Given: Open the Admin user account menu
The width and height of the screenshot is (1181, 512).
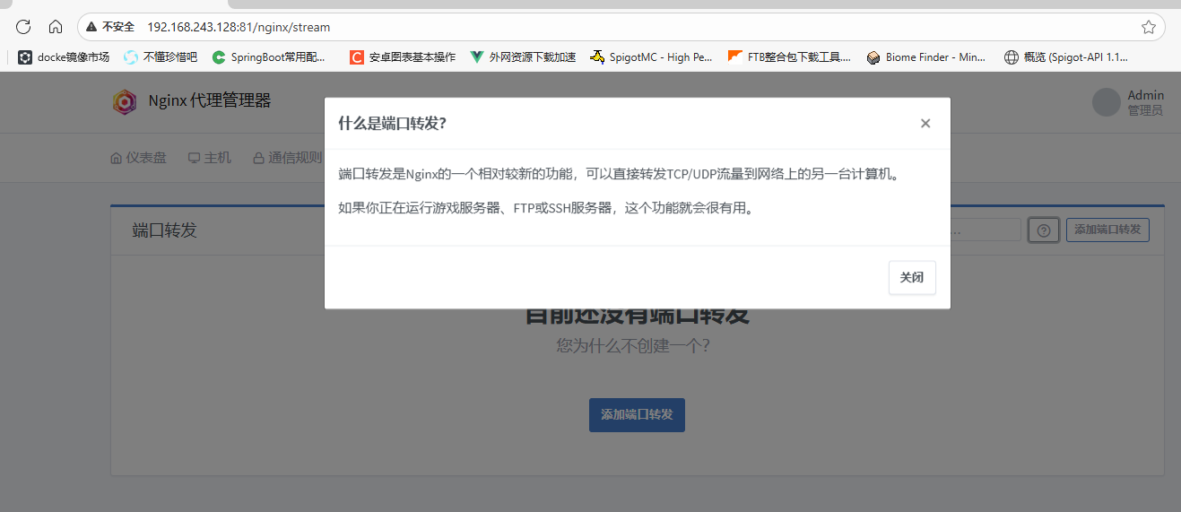Looking at the screenshot, I should click(x=1128, y=102).
